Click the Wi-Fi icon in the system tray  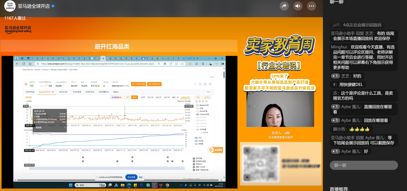click(204, 185)
